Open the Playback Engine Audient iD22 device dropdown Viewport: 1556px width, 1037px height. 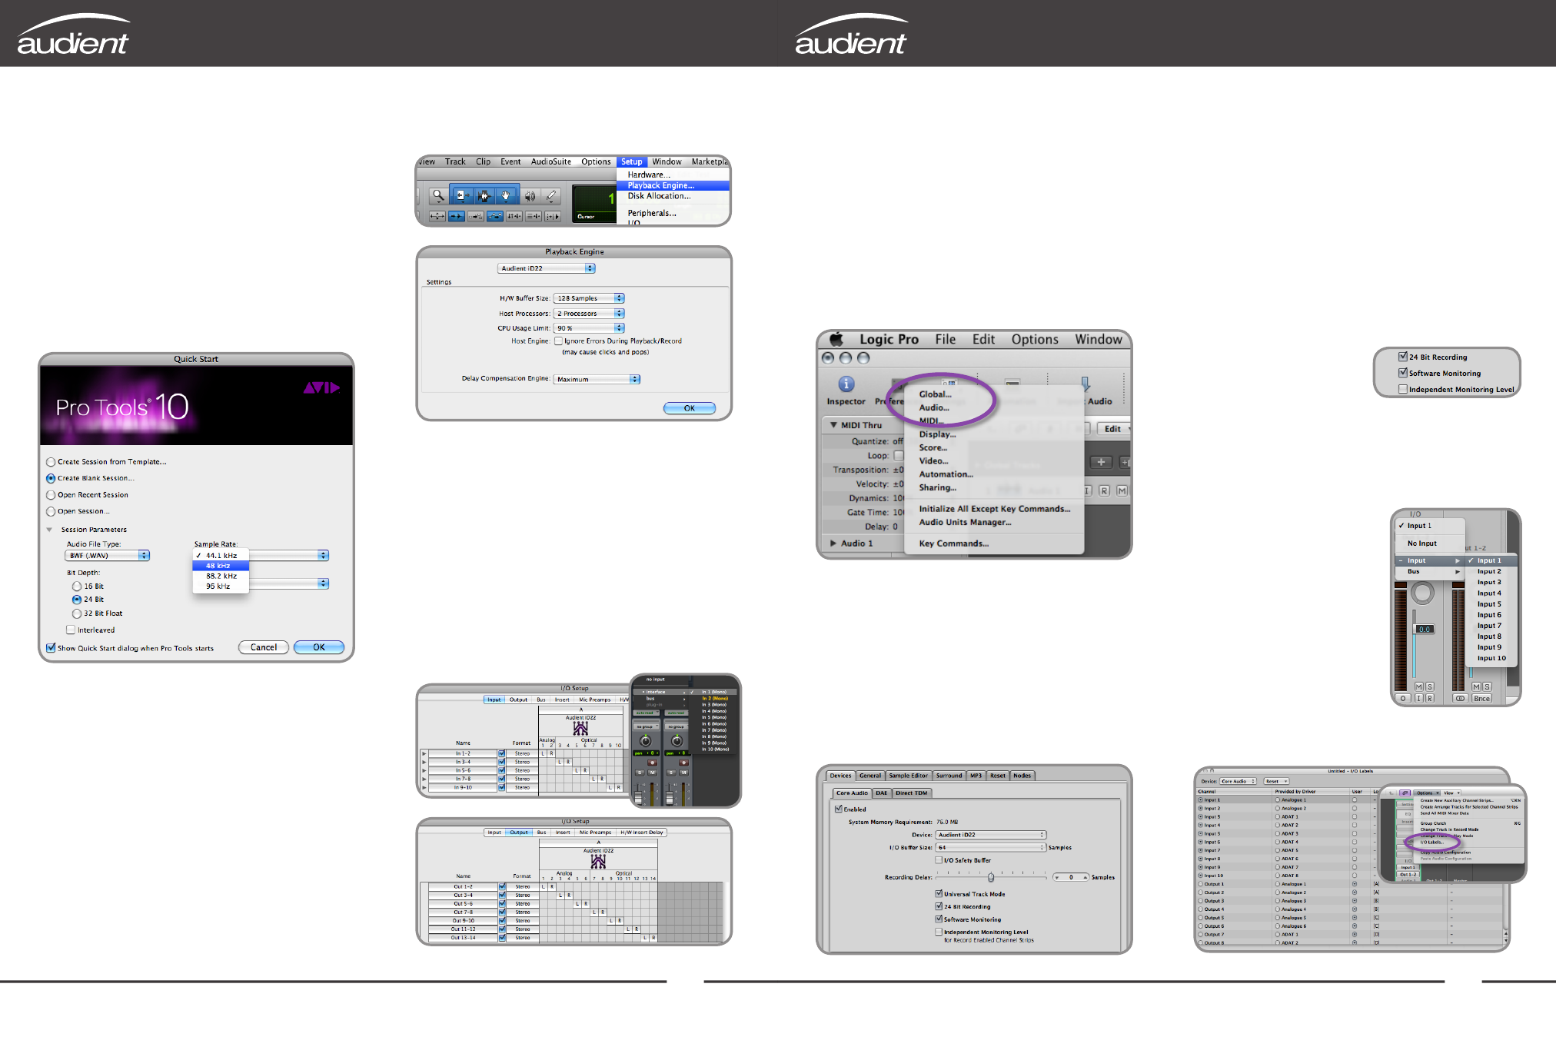pos(547,268)
